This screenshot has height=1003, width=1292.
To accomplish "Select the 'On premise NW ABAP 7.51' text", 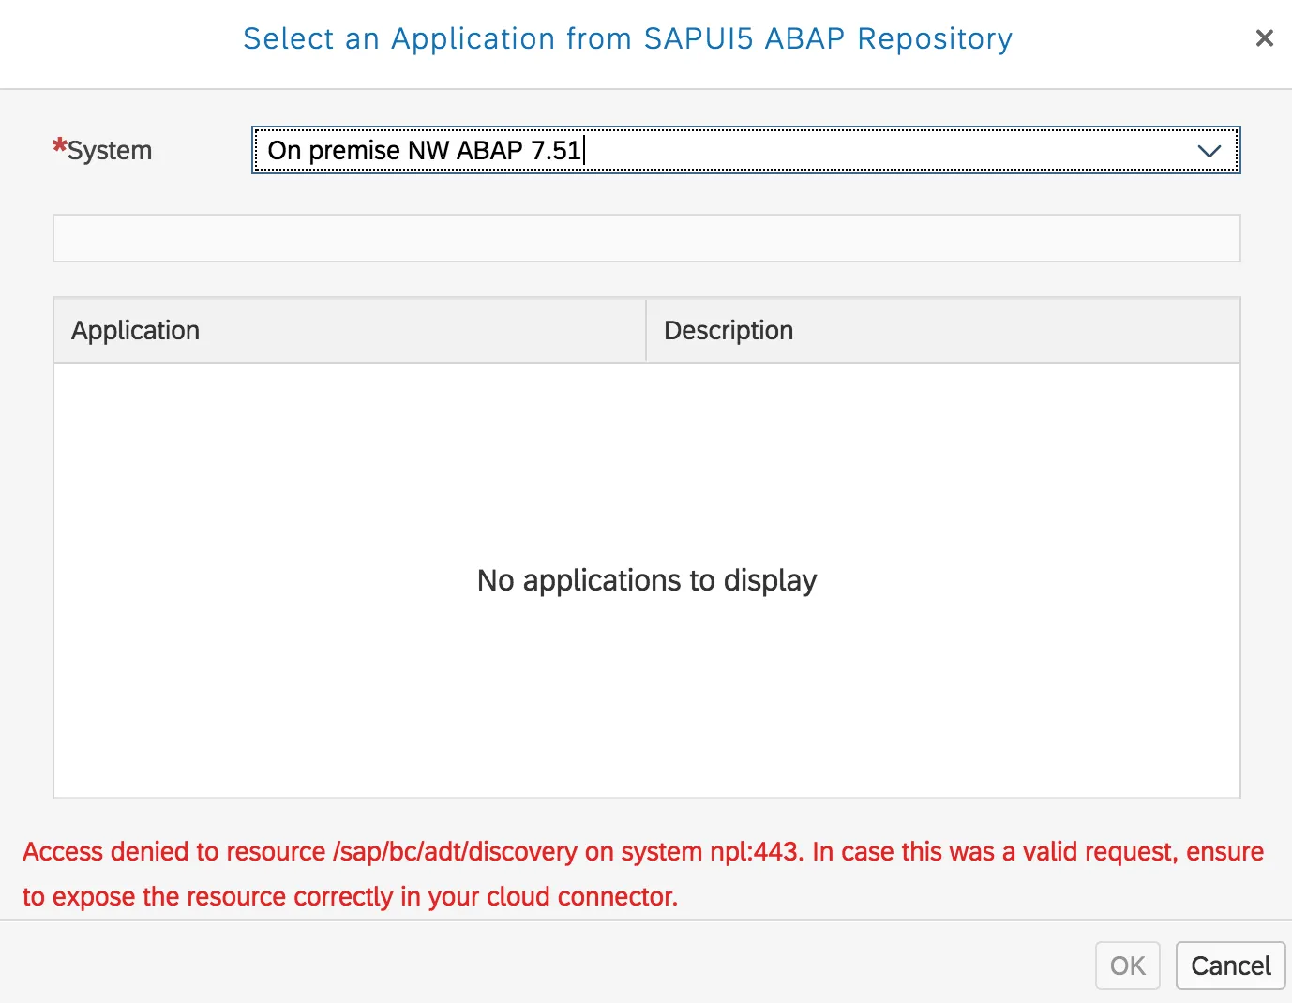I will [x=424, y=151].
